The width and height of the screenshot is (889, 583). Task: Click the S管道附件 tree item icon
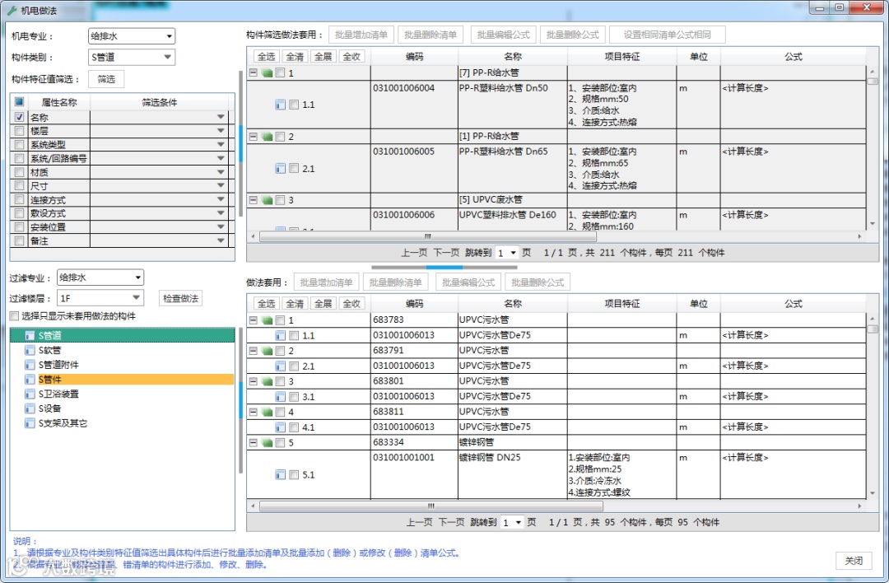tap(30, 365)
